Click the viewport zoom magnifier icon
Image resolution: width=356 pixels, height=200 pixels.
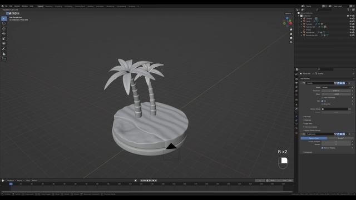[x=291, y=29]
